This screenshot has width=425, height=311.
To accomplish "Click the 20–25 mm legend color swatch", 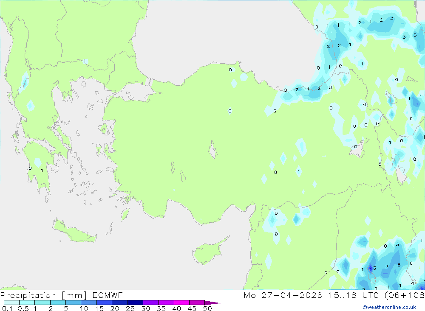I will (120, 303).
